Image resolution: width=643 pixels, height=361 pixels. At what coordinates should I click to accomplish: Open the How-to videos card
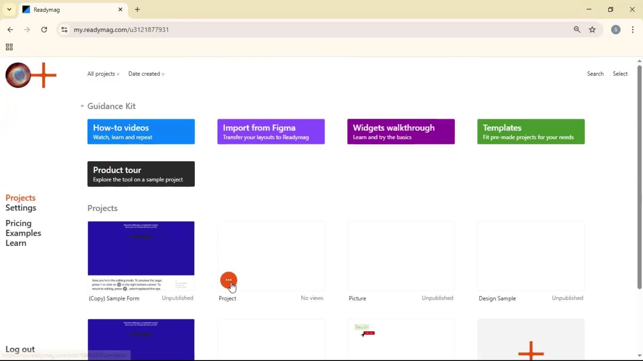pos(141,132)
